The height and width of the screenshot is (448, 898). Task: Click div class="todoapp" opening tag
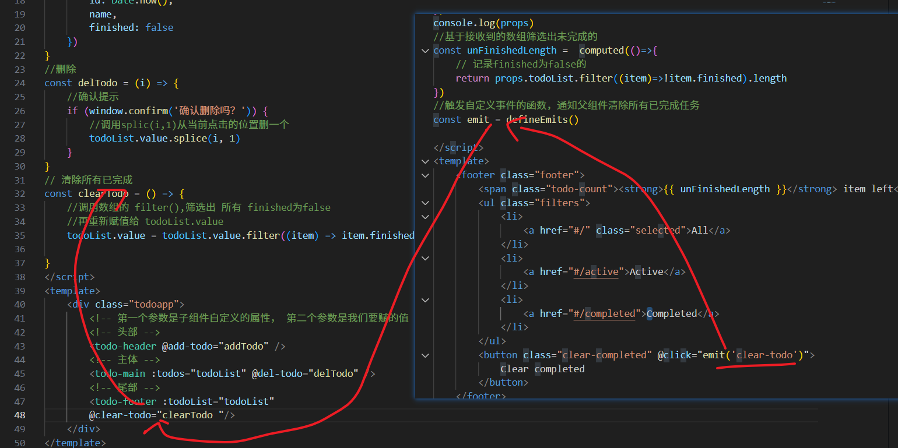point(125,304)
